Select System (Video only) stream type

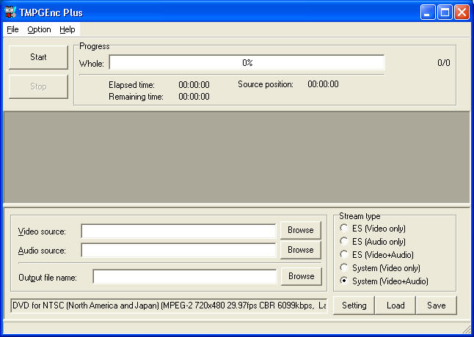pos(380,268)
